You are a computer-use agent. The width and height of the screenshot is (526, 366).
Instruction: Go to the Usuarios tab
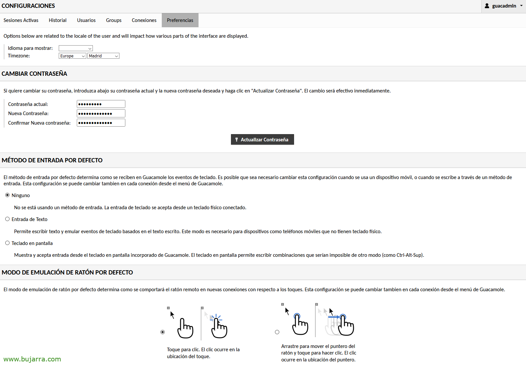(86, 20)
